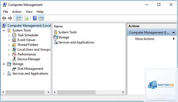Screen dimensions: 178x102
Task: Click Services and Applications icon in center pane
Action: pyautogui.click(x=56, y=42)
